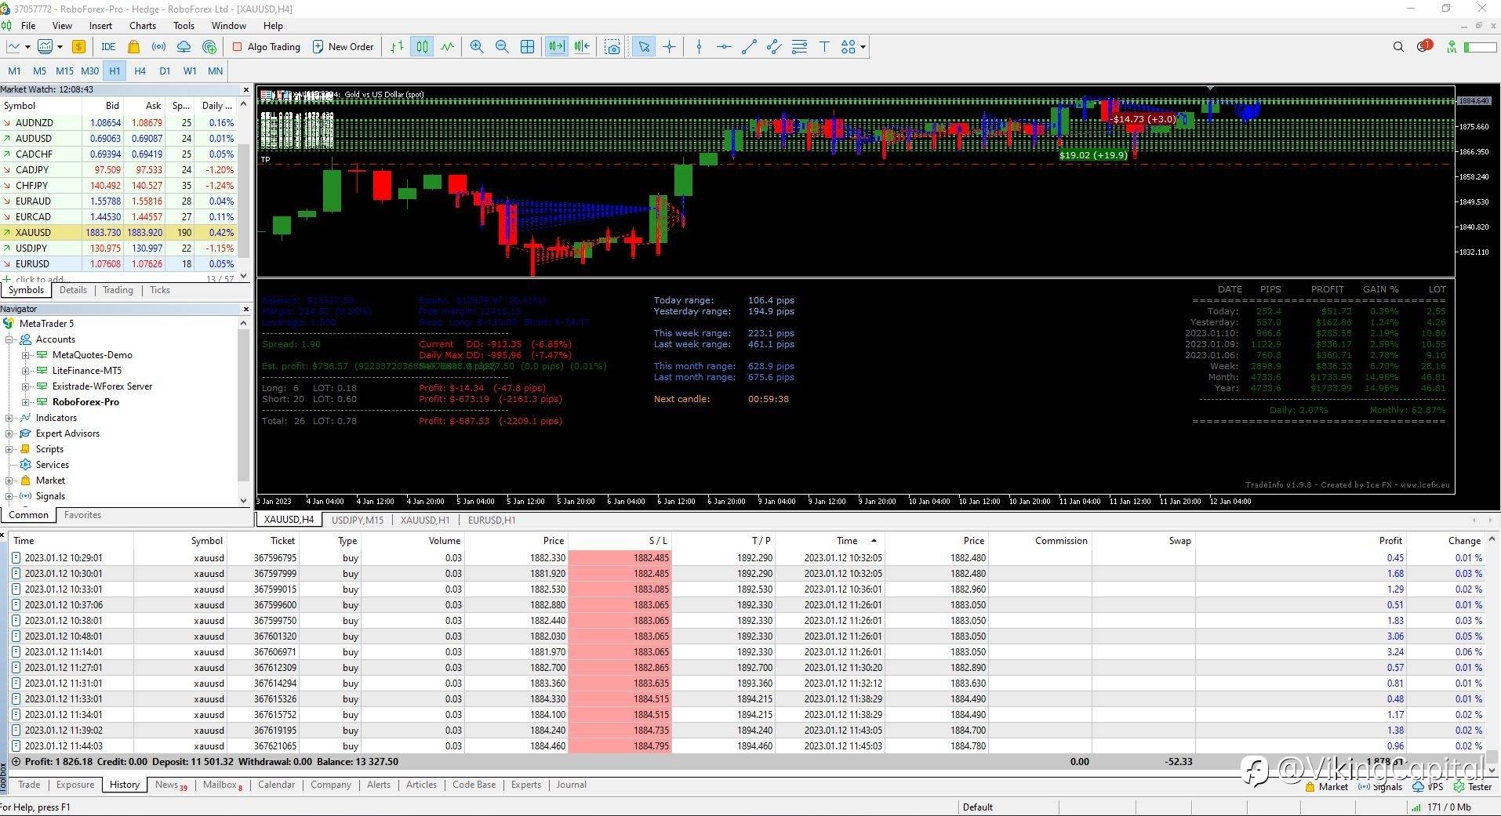Screen dimensions: 1501x816
Task: Switch to the Favorites tab in Navigator
Action: point(82,515)
